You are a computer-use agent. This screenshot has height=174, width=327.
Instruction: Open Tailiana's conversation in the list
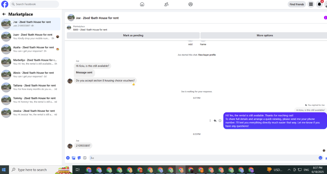point(30,87)
